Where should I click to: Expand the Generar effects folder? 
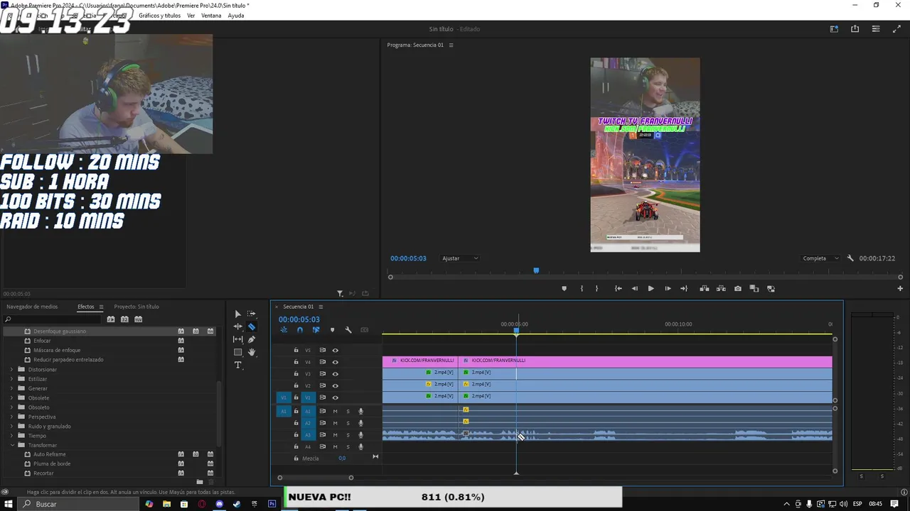tap(11, 388)
